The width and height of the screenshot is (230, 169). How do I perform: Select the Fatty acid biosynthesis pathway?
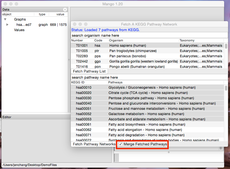coord(147,124)
